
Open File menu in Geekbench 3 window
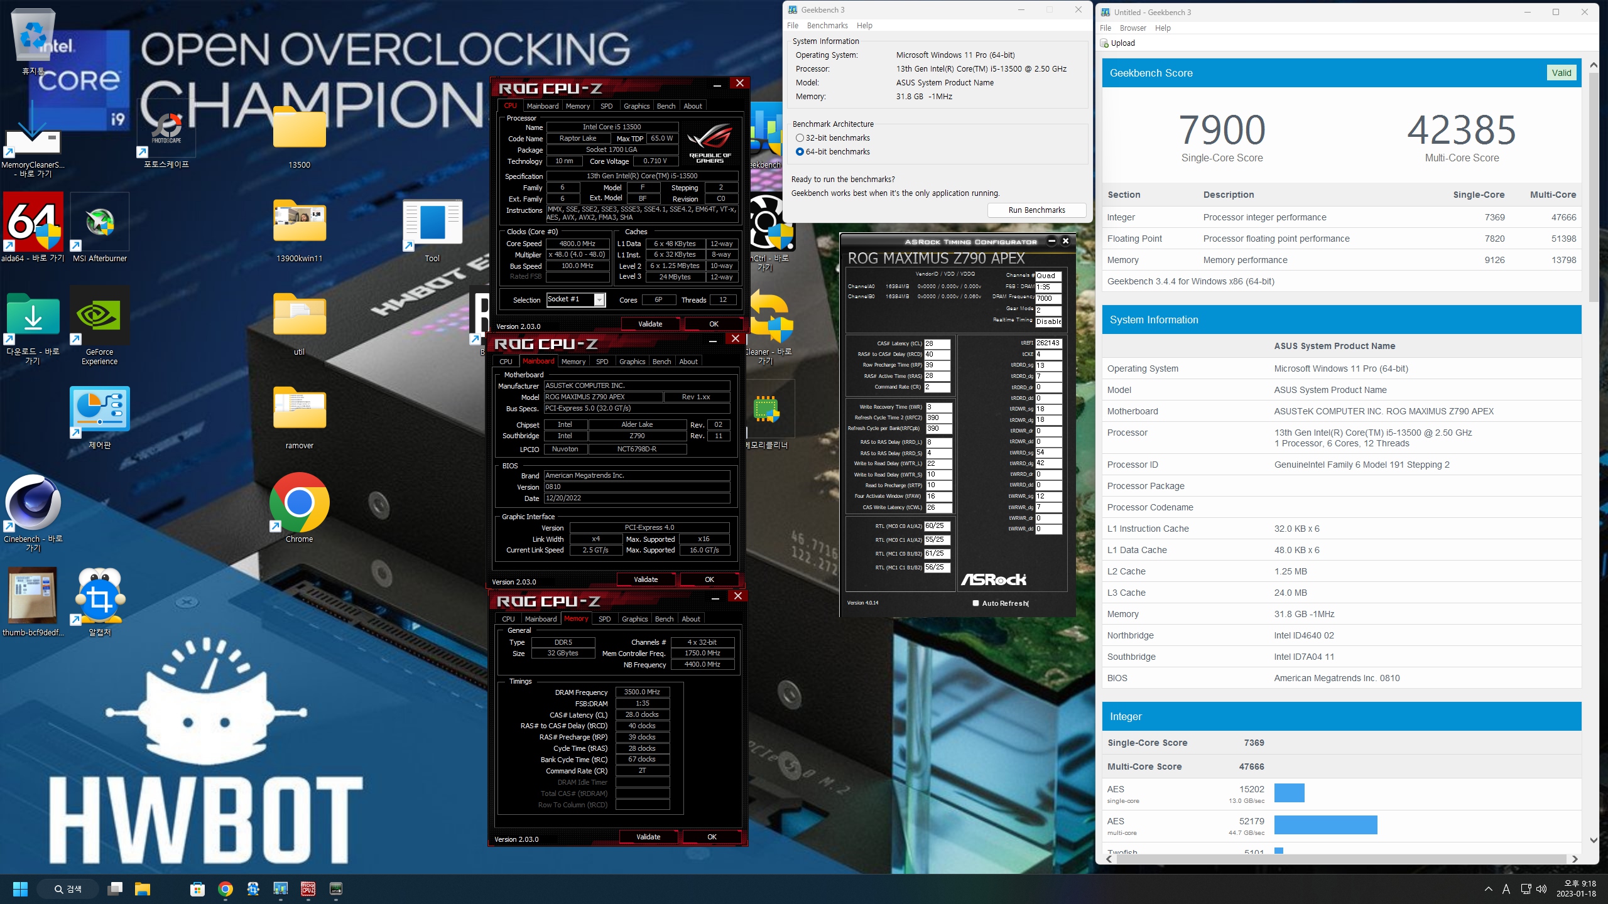tap(793, 26)
